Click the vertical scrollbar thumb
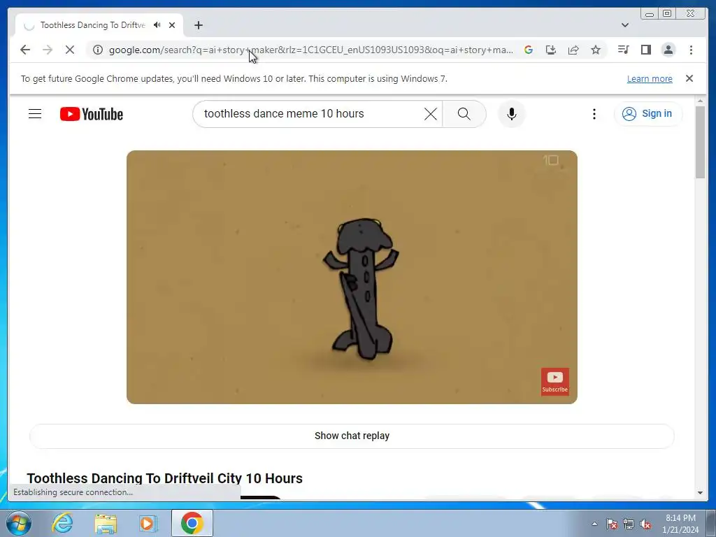This screenshot has height=537, width=716. click(700, 142)
